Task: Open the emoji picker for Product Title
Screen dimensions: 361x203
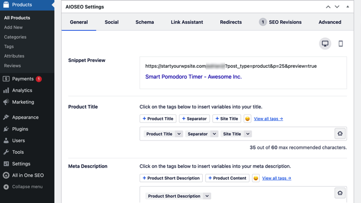Action: tap(247, 119)
